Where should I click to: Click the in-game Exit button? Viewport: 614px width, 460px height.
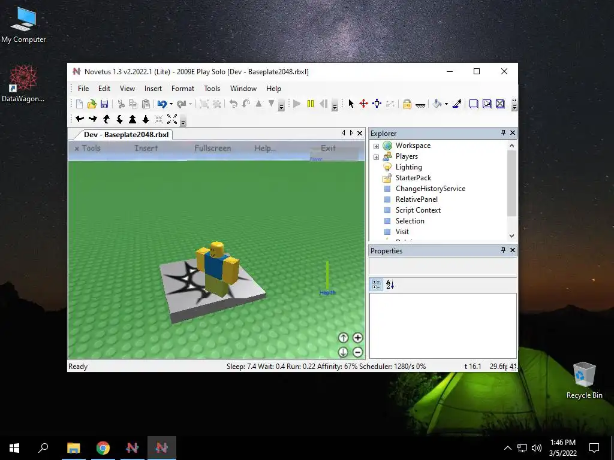pyautogui.click(x=328, y=149)
